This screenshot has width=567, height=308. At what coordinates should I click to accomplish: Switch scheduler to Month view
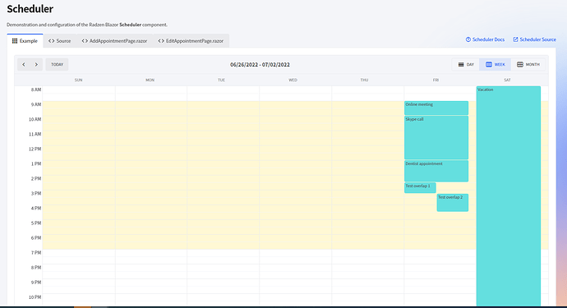[x=528, y=65]
